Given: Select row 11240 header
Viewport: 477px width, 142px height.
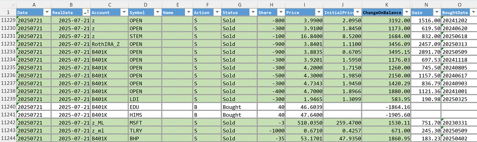Looking at the screenshot, I should click(8, 107).
